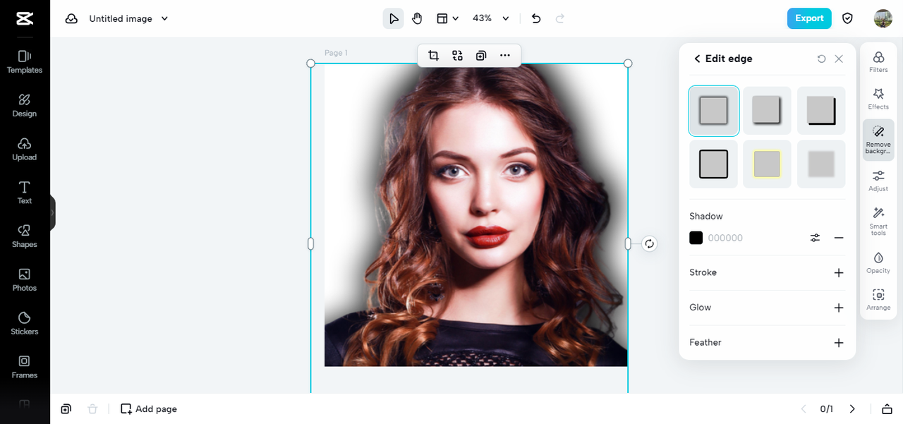
Task: Select the first soft shadow edge preset
Action: (x=713, y=110)
